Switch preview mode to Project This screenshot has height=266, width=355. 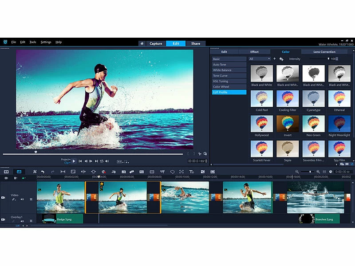pos(65,159)
